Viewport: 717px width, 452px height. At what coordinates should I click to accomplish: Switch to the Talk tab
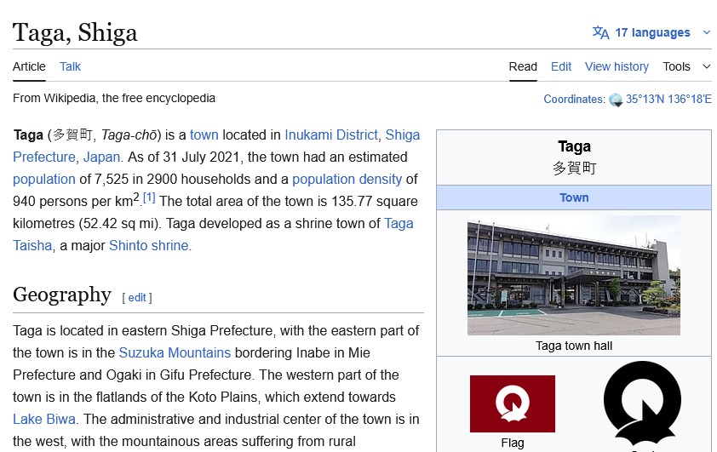point(70,66)
